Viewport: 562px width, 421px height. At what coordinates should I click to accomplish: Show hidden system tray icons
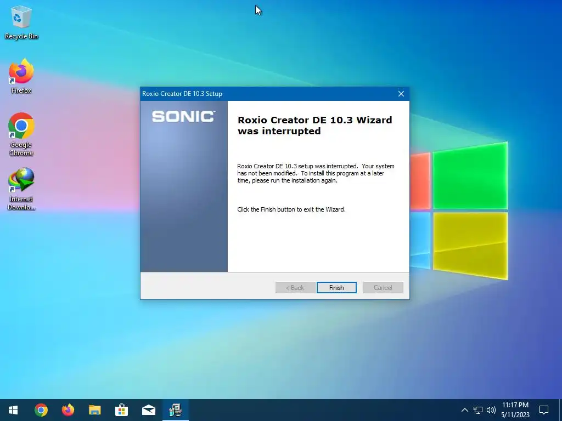[464, 410]
